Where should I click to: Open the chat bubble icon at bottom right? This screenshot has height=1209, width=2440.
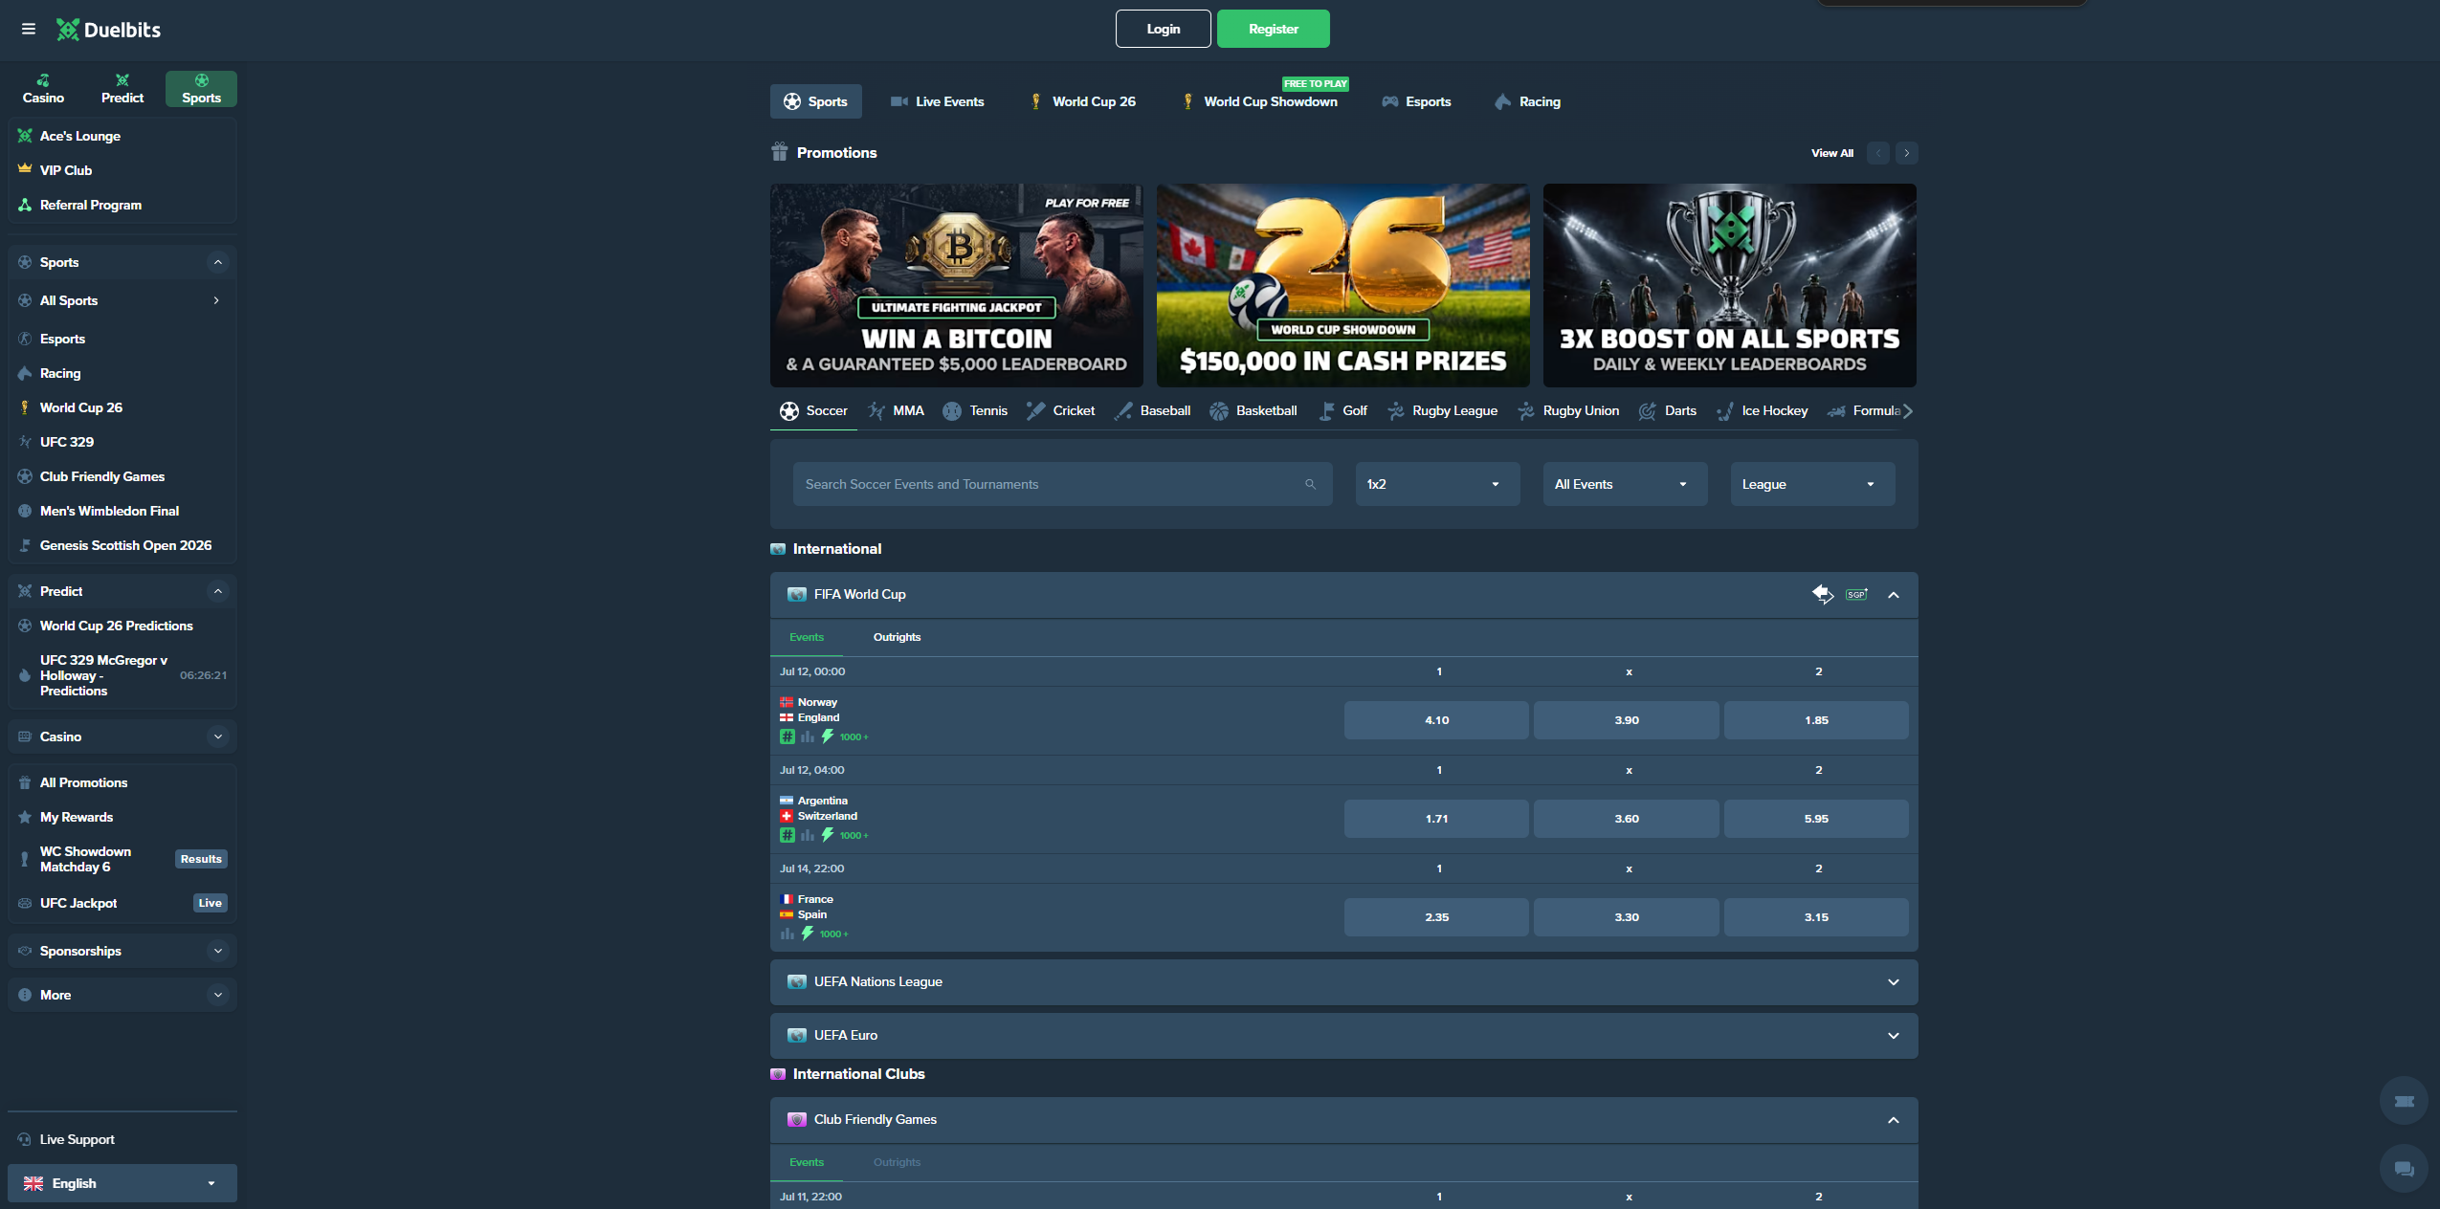2404,1169
